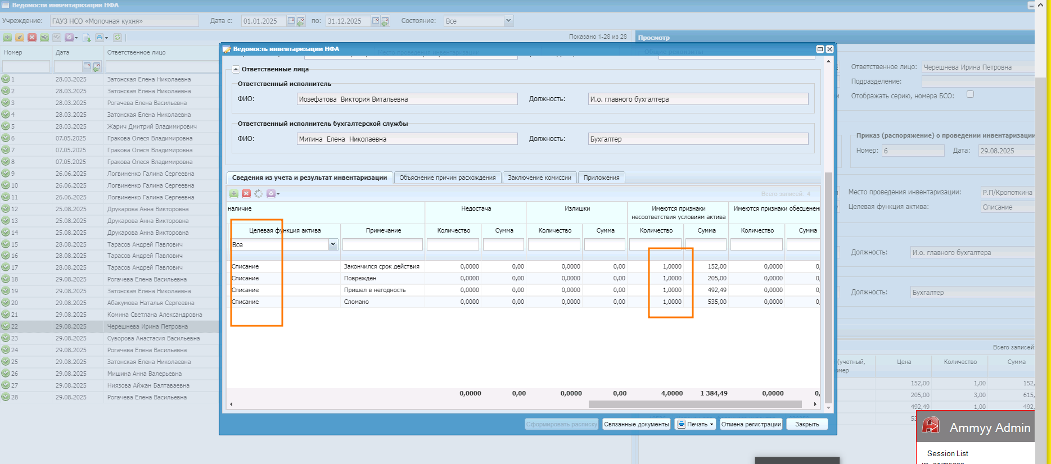Click the green refresh list icon
Viewport: 1051px width, 464px height.
(x=118, y=38)
